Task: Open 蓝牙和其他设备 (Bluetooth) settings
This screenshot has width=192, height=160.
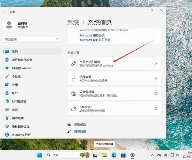Action: click(x=22, y=60)
